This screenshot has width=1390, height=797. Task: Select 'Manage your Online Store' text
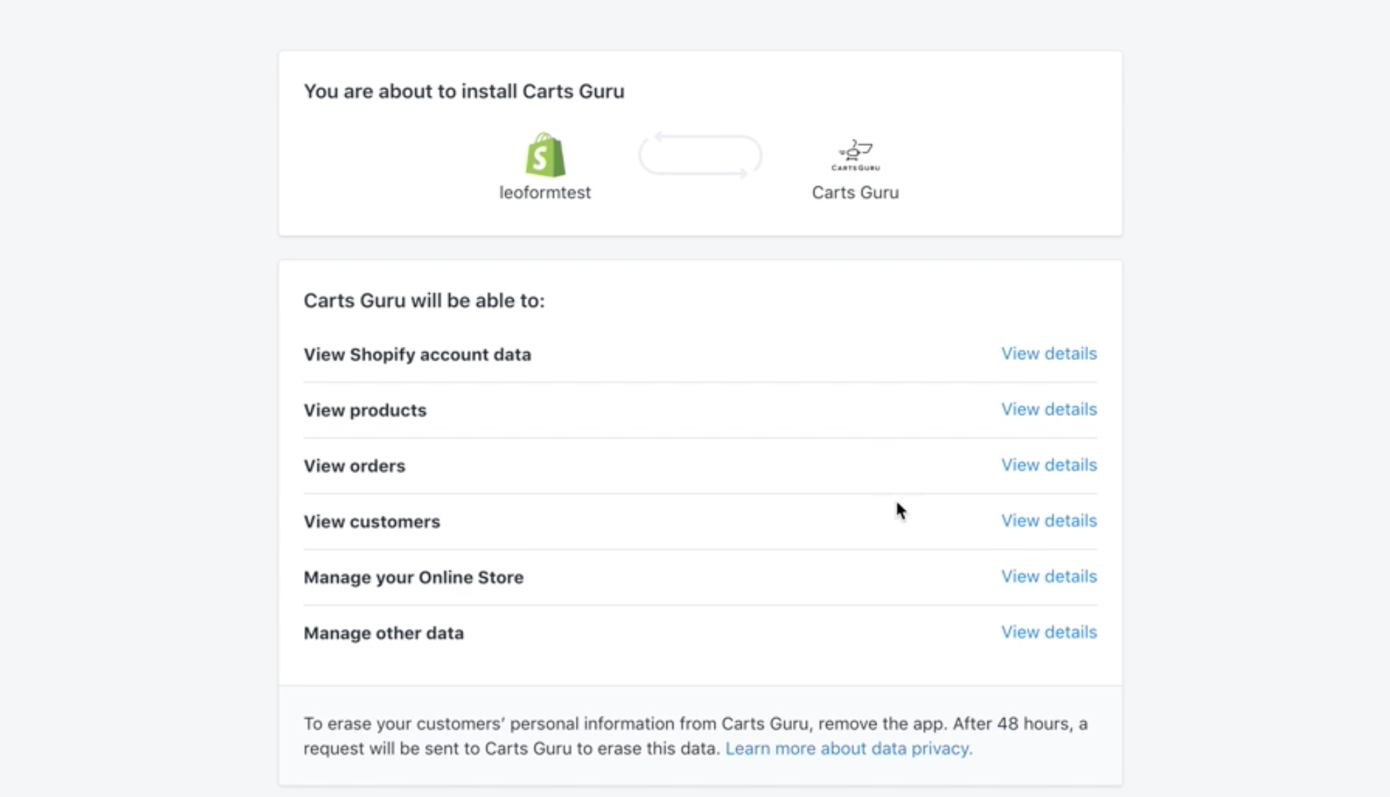(x=414, y=578)
